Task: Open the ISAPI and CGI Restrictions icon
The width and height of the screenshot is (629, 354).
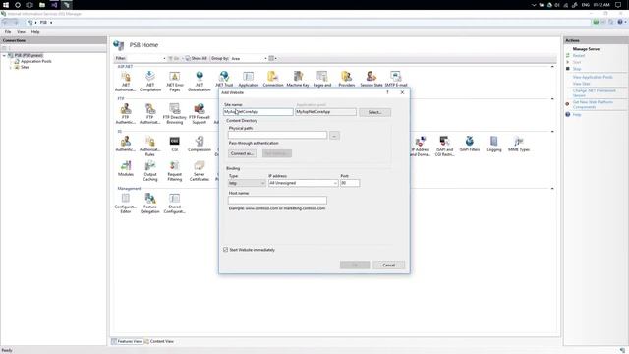Action: 444,147
